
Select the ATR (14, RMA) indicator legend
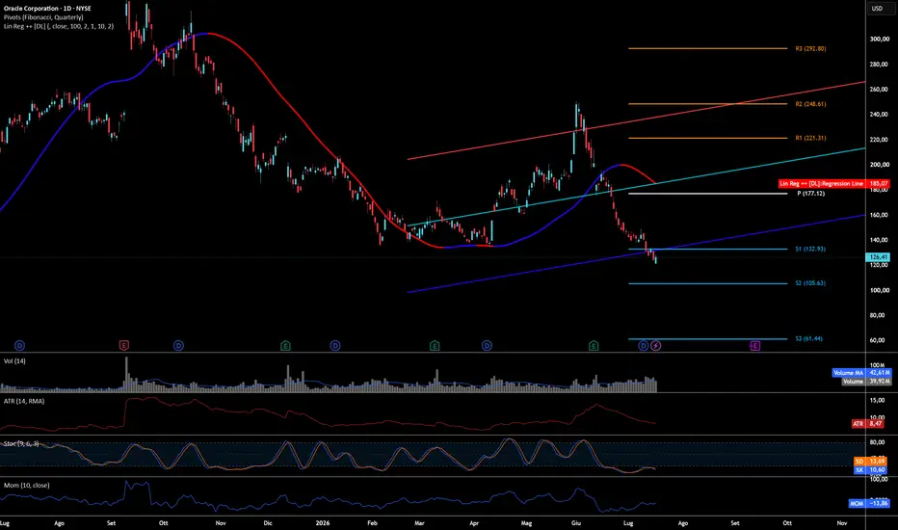[x=24, y=401]
